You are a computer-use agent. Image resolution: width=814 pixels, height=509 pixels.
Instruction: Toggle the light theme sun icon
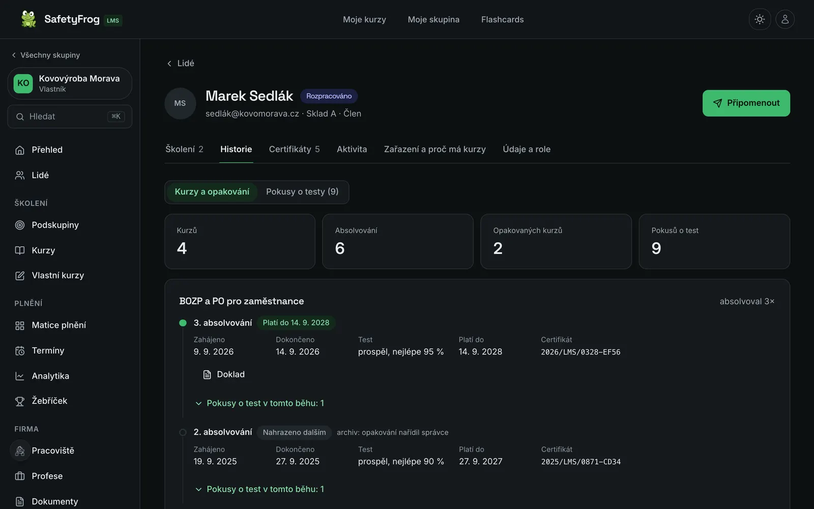(x=760, y=19)
